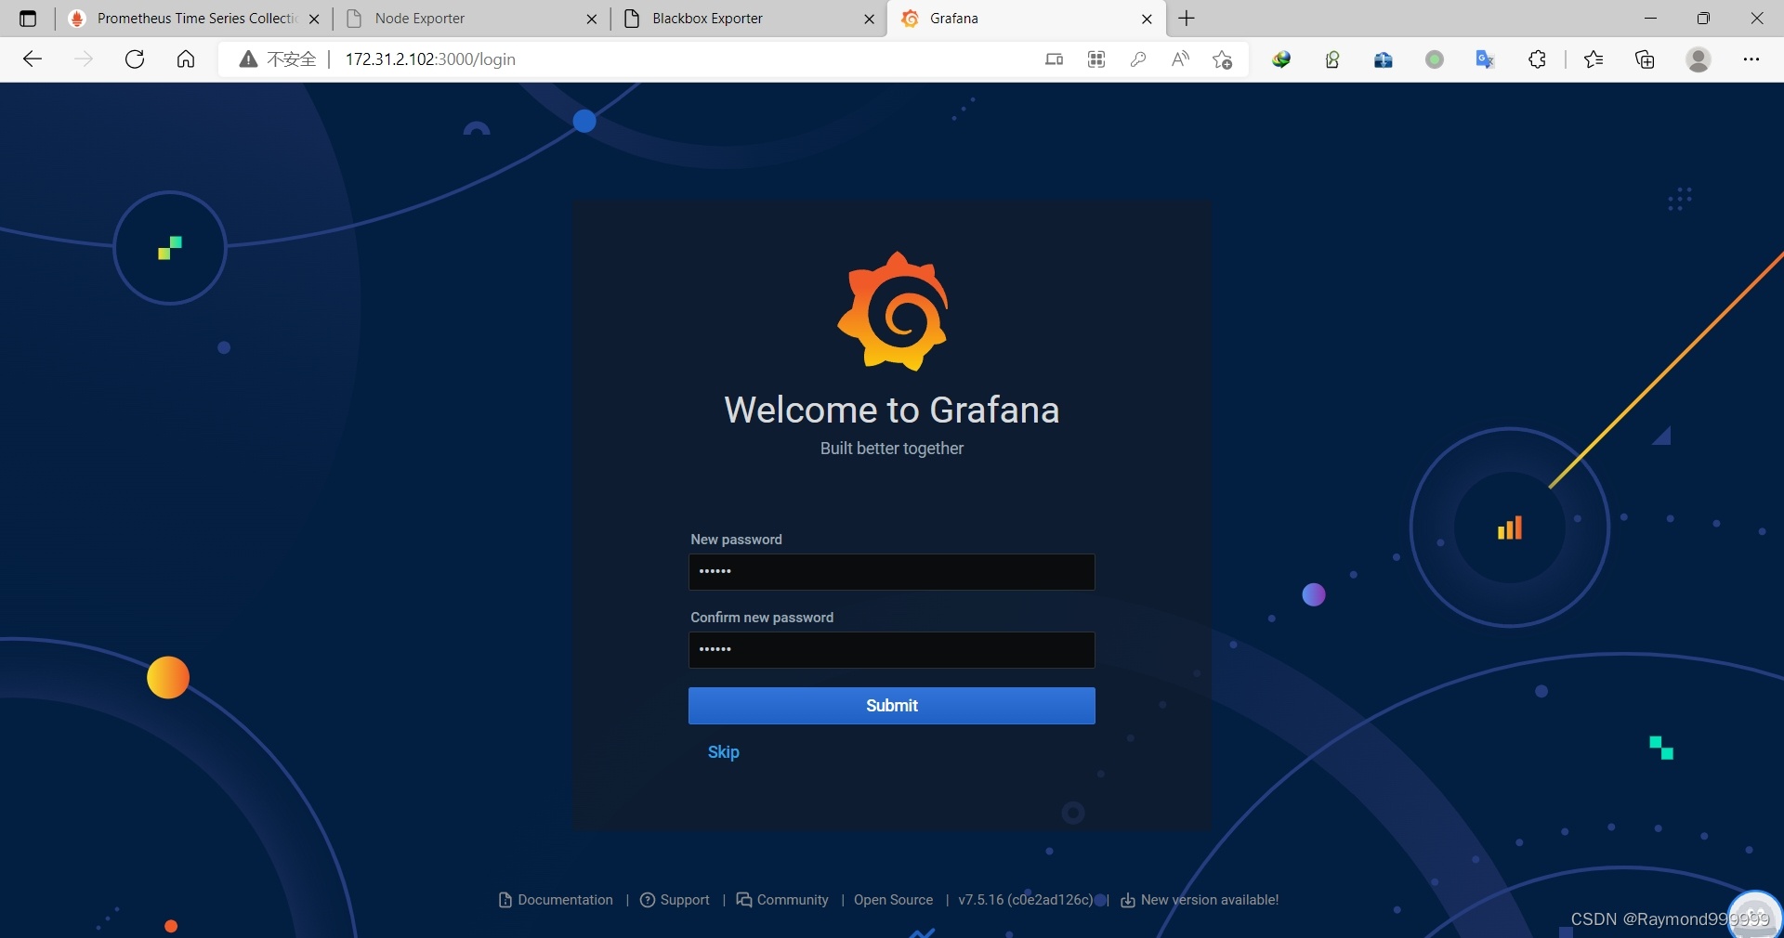The width and height of the screenshot is (1784, 938).
Task: Open a new browser tab
Action: pos(1187,19)
